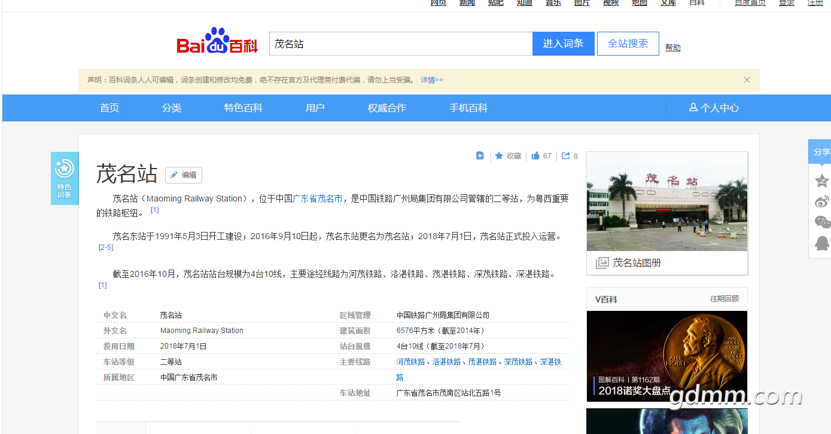The image size is (831, 434).
Task: Click the 特色词条 badge
Action: tap(65, 178)
